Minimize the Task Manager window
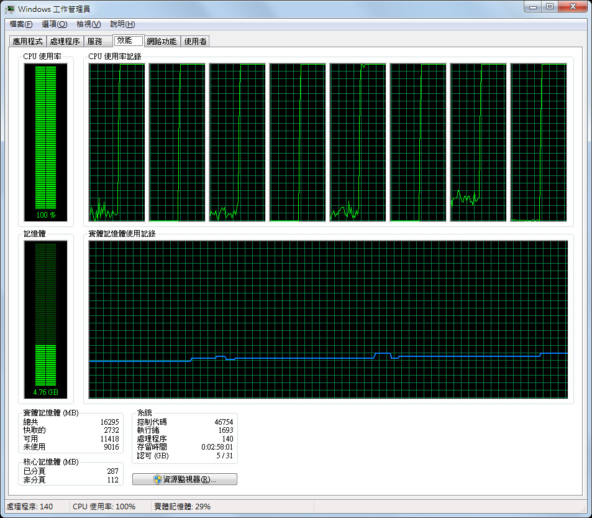Image resolution: width=592 pixels, height=518 pixels. coord(533,6)
